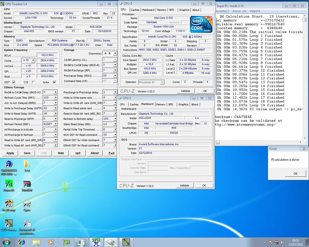
Task: Click the green circuit-board taskbar icon
Action: 66,242
